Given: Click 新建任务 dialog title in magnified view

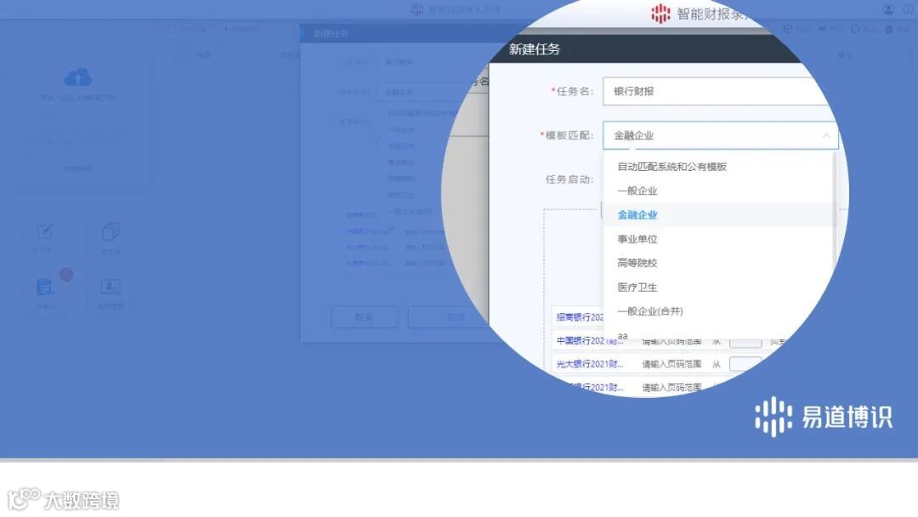Looking at the screenshot, I should point(535,49).
